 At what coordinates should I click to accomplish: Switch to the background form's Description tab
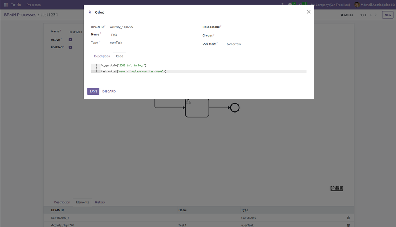tap(62, 202)
